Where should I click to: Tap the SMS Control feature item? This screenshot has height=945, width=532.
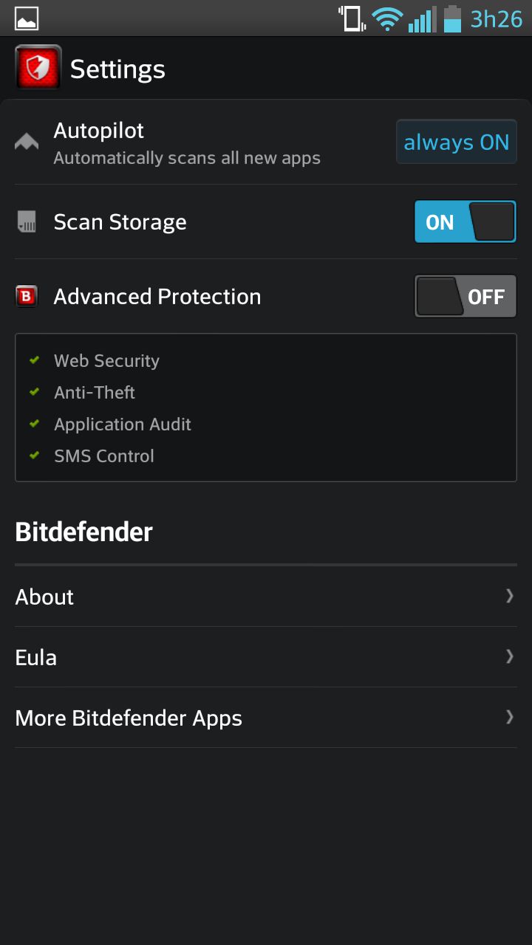104,456
